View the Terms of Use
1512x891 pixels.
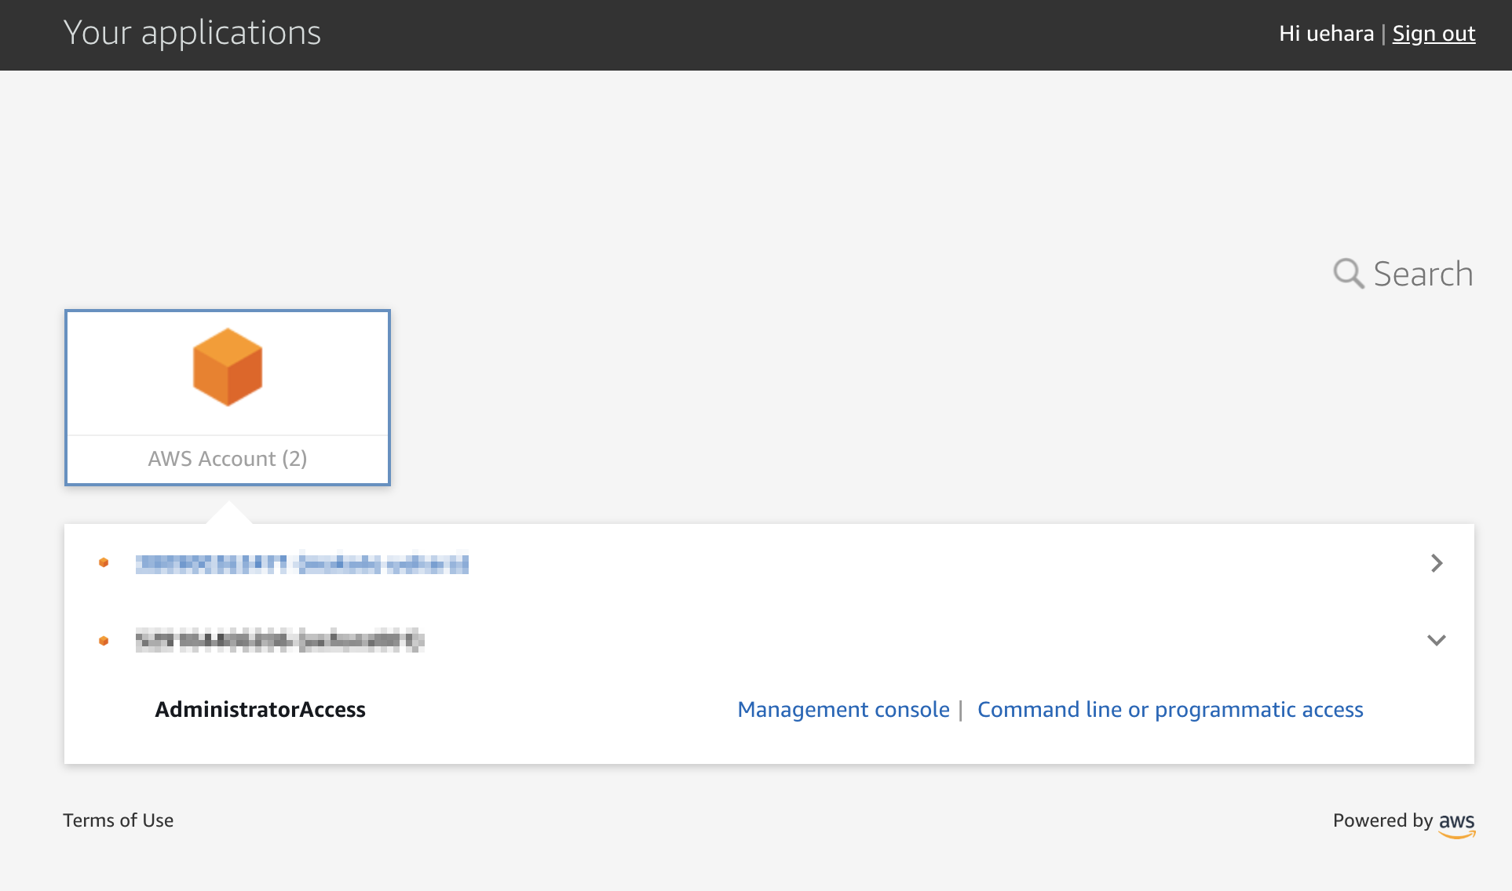[119, 820]
